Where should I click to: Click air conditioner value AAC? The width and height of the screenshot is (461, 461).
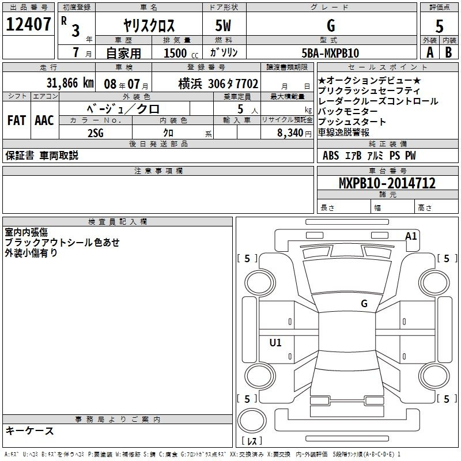click(44, 120)
